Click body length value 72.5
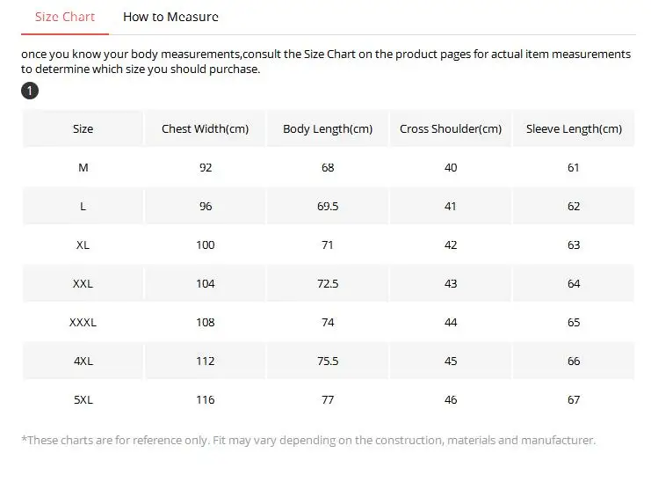 [x=328, y=283]
